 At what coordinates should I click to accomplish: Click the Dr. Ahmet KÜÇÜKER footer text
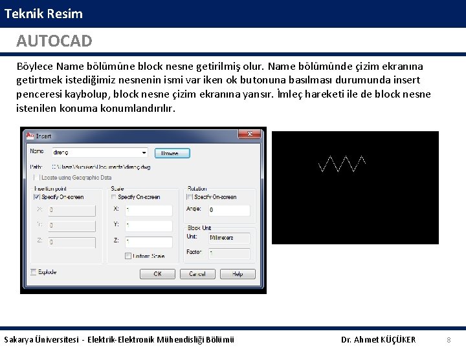coord(379,340)
